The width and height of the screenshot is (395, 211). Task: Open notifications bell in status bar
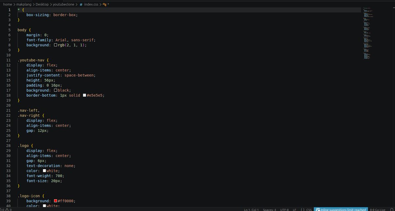(x=391, y=209)
